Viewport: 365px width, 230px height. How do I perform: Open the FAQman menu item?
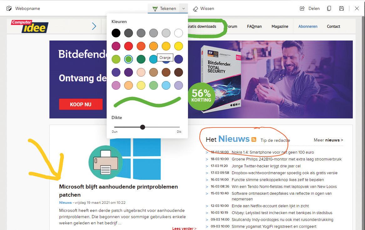tap(254, 26)
